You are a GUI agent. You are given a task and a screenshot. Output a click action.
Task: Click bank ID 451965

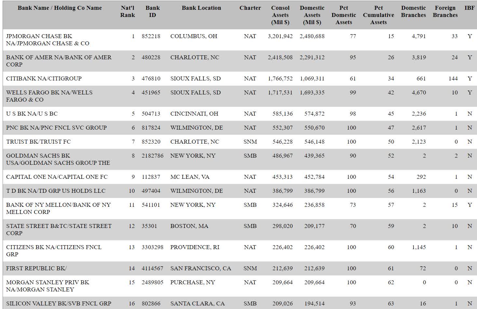[x=151, y=92]
